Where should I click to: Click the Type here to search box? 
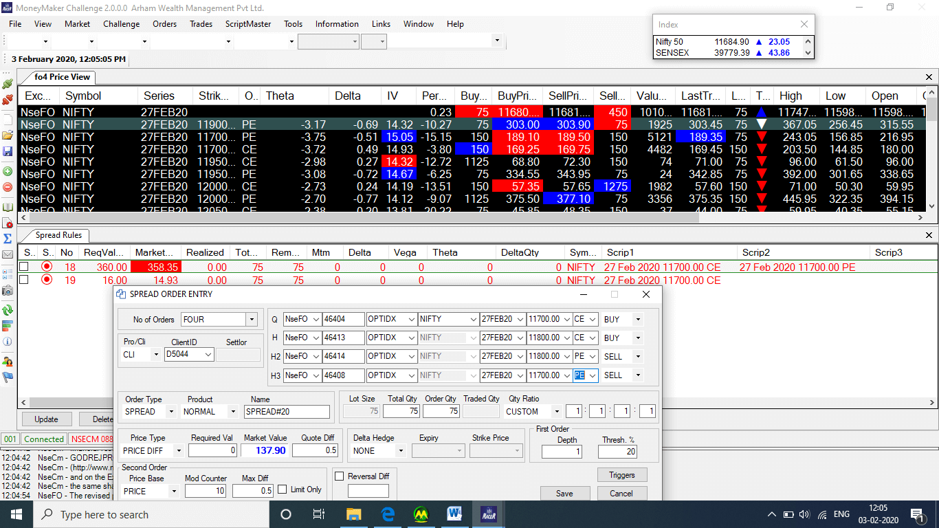(151, 514)
